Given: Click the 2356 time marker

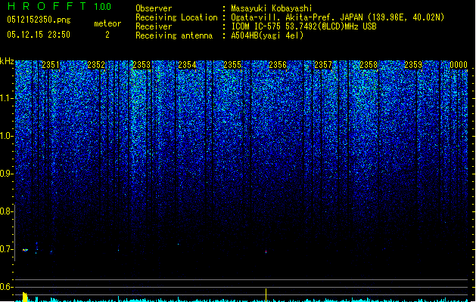Looking at the screenshot, I should pyautogui.click(x=278, y=65).
